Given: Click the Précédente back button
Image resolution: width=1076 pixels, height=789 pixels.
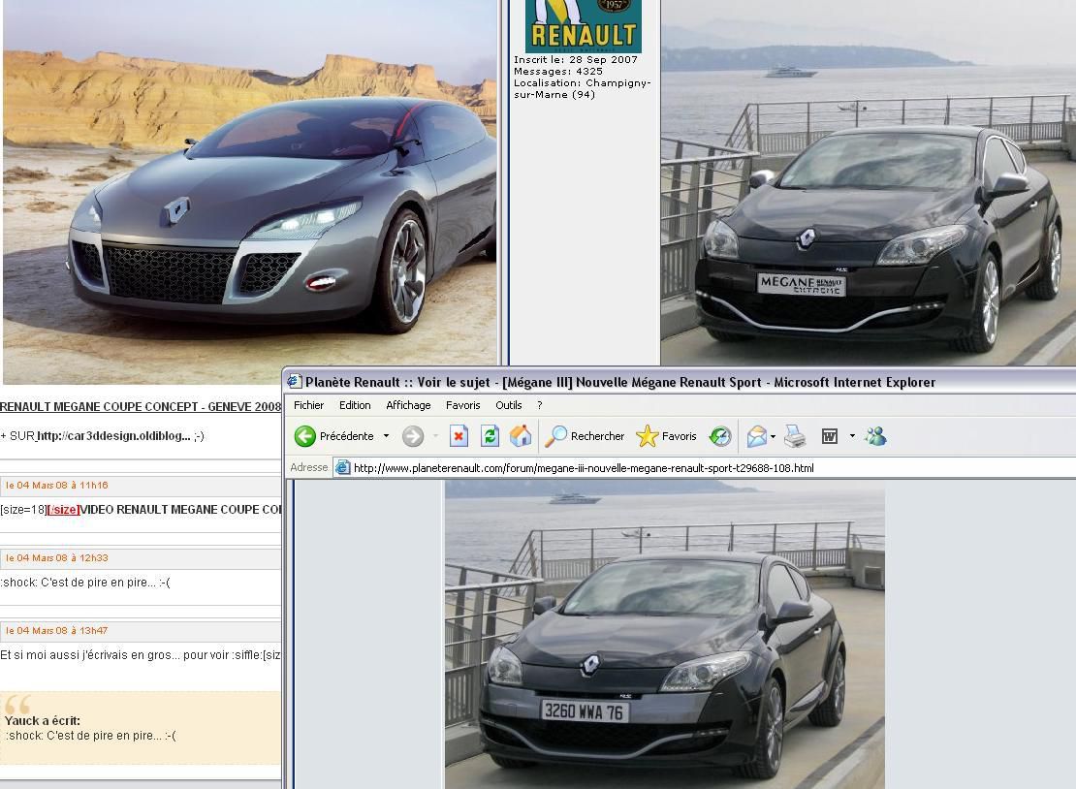Looking at the screenshot, I should 334,436.
